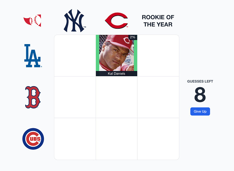Select Cubs Rookie of the Year cell
The width and height of the screenshot is (234, 171).
pyautogui.click(x=158, y=139)
